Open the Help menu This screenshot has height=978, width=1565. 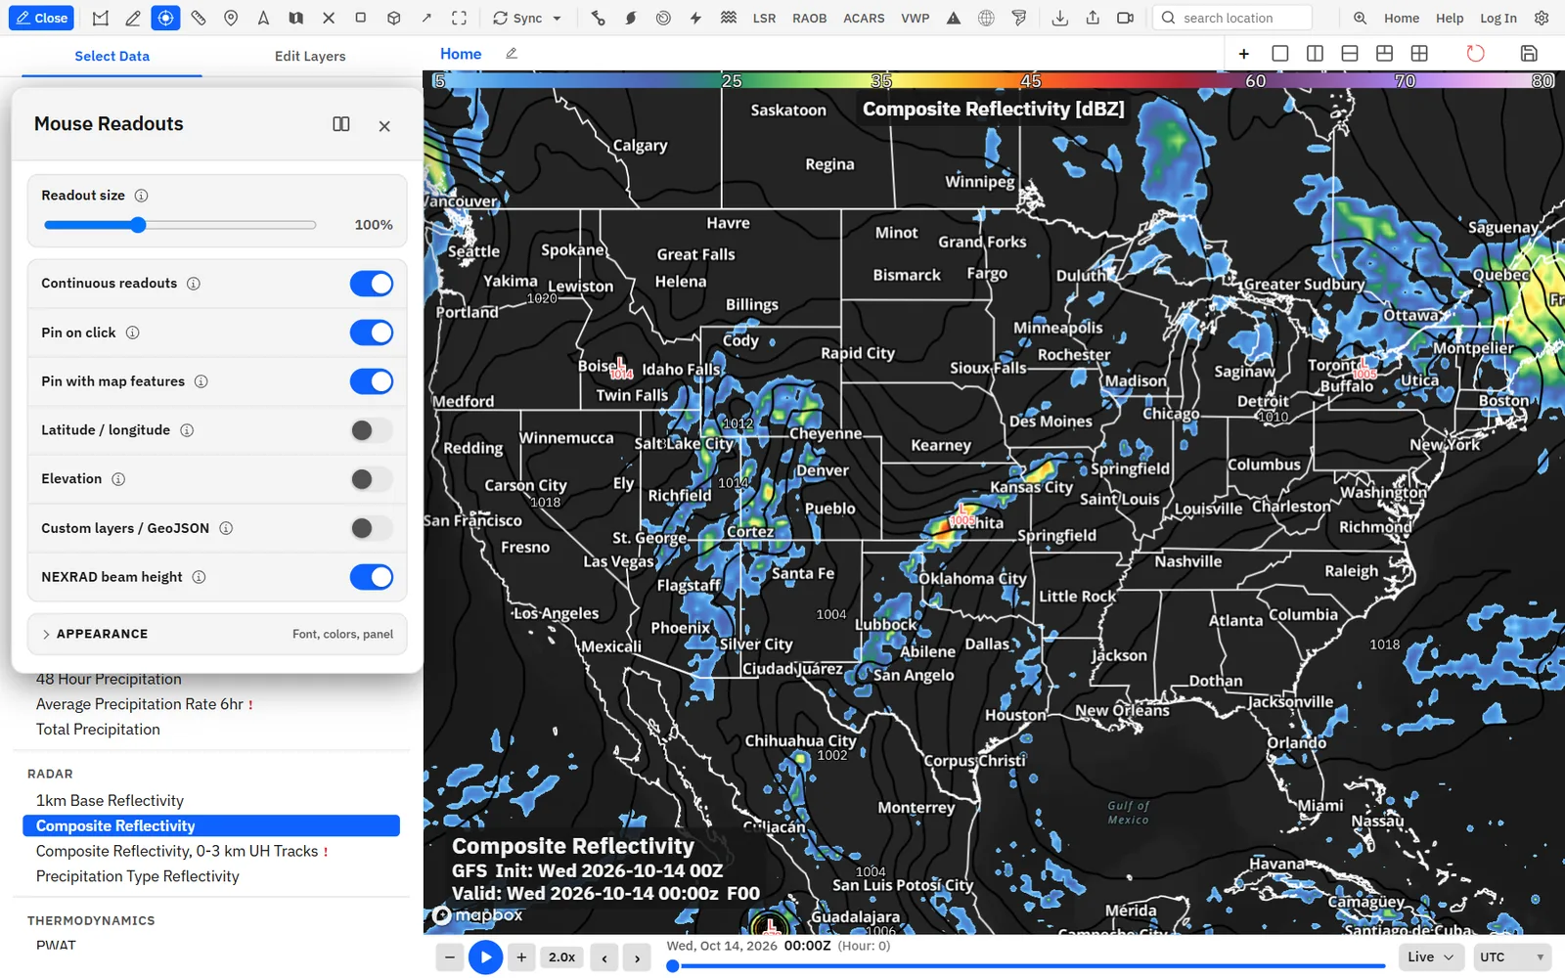(x=1450, y=18)
